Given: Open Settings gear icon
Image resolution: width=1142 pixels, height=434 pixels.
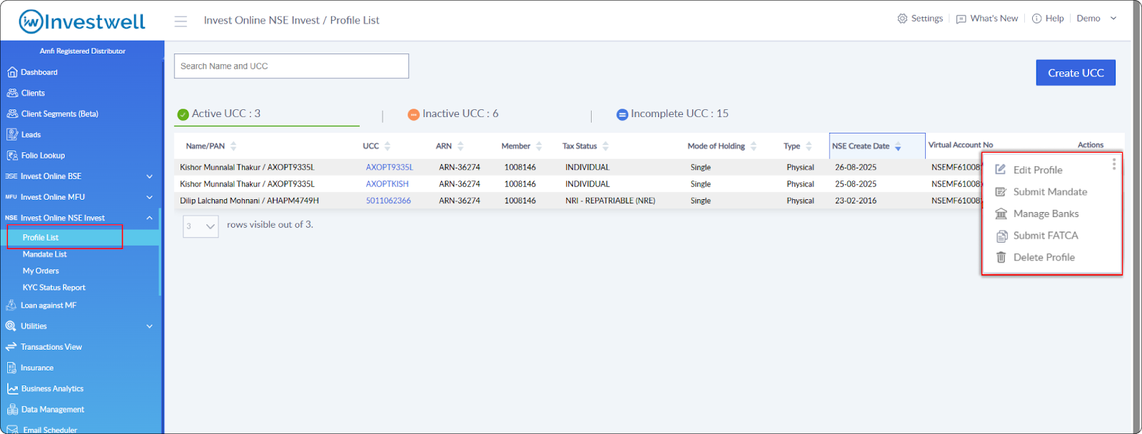Looking at the screenshot, I should coord(902,19).
